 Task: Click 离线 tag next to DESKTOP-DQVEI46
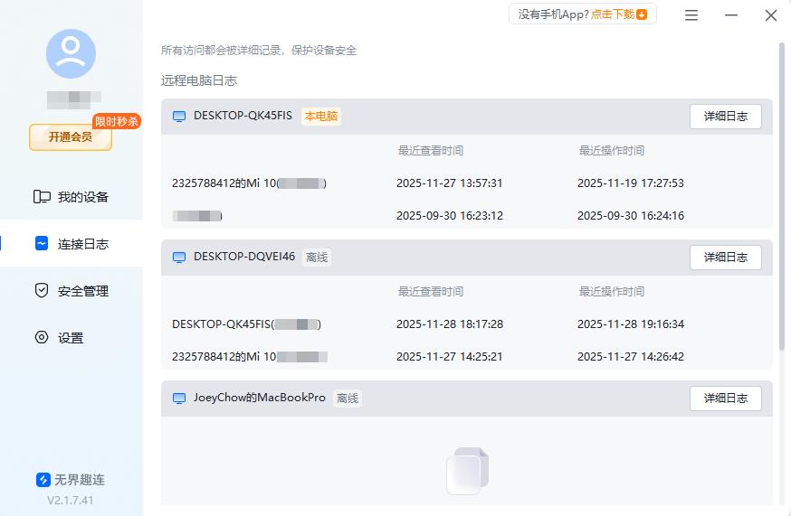point(317,258)
